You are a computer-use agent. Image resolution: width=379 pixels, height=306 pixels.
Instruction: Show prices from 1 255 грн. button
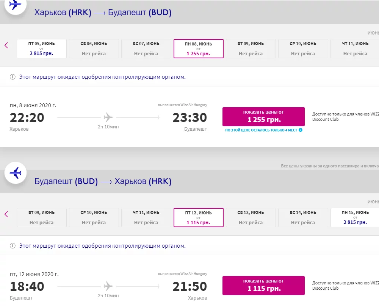point(263,116)
